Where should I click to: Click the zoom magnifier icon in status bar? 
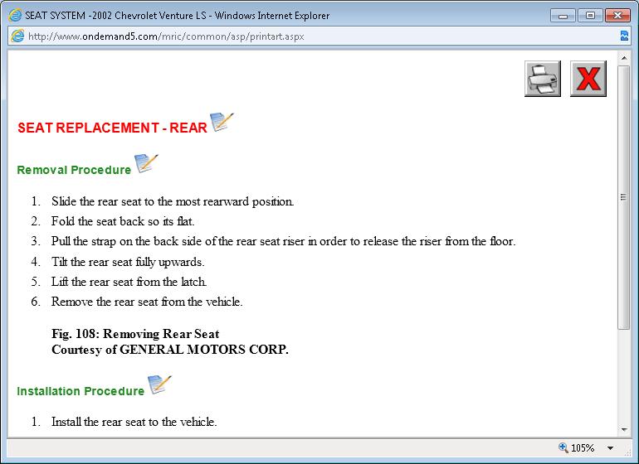[563, 447]
